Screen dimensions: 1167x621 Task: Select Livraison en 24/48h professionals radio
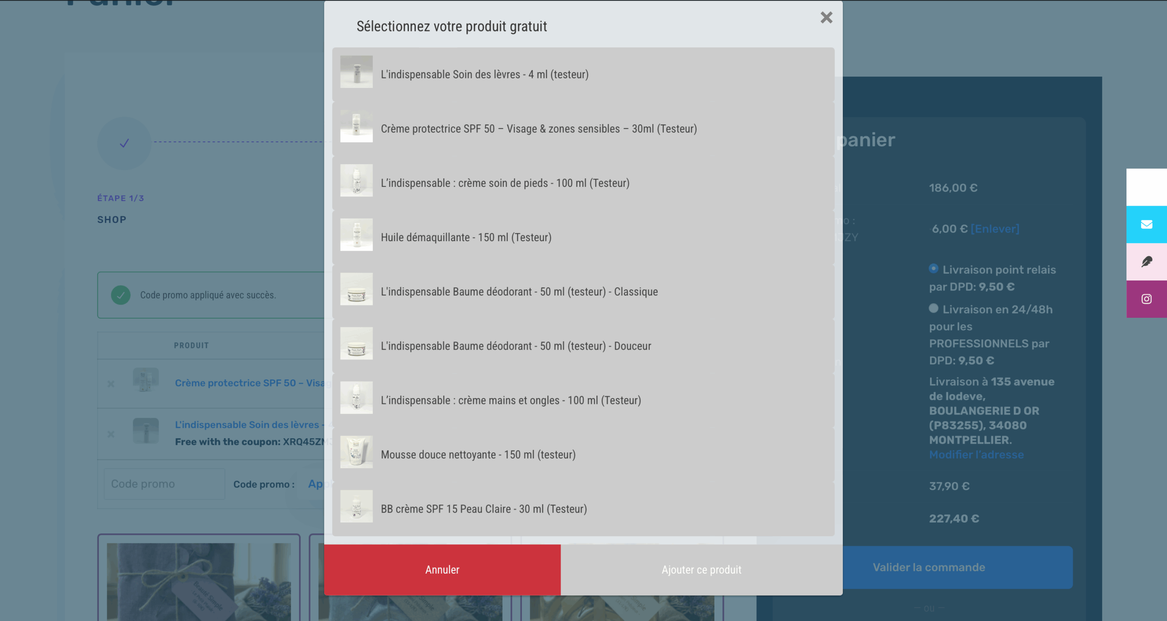[933, 309]
